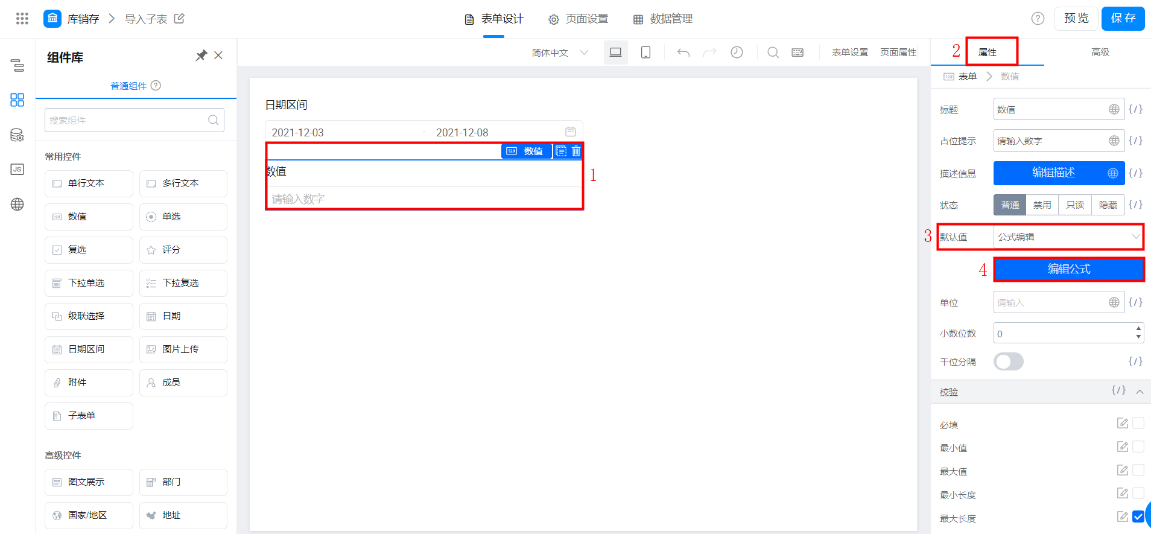Select the 级联选择 component
The height and width of the screenshot is (534, 1151).
coord(89,316)
